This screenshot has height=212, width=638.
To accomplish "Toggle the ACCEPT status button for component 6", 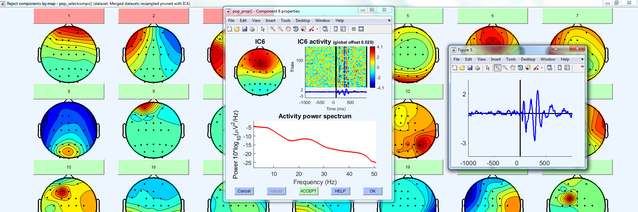I will [308, 191].
